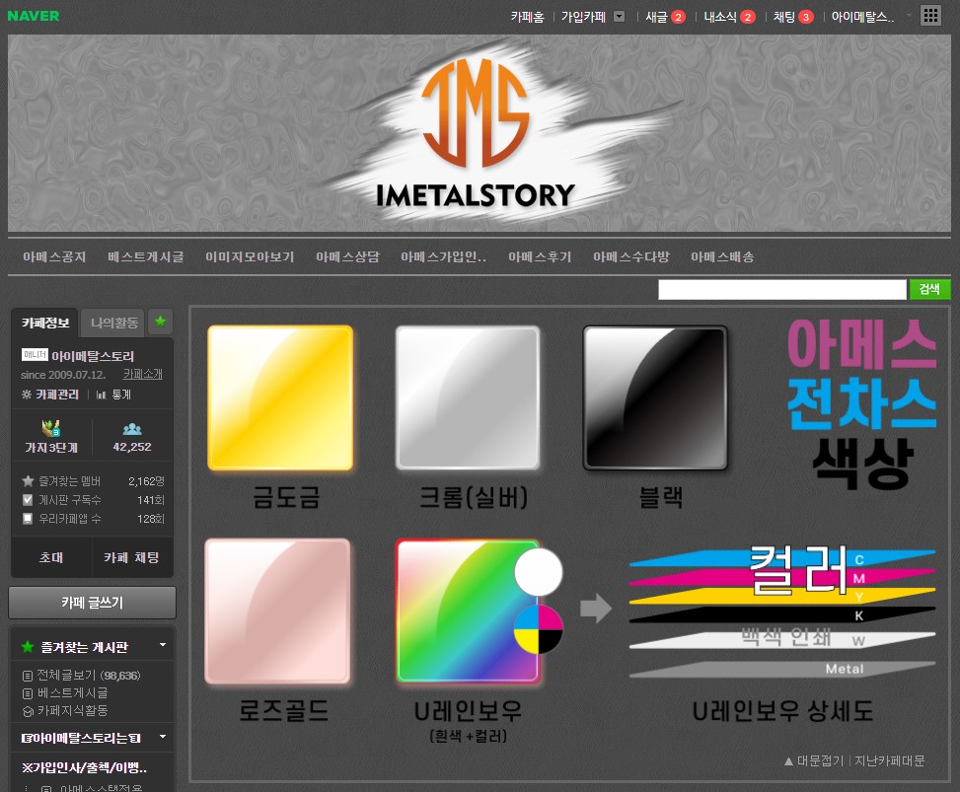Click the phone icon beside 우리카페앱 수
960x792 pixels.
tap(28, 519)
